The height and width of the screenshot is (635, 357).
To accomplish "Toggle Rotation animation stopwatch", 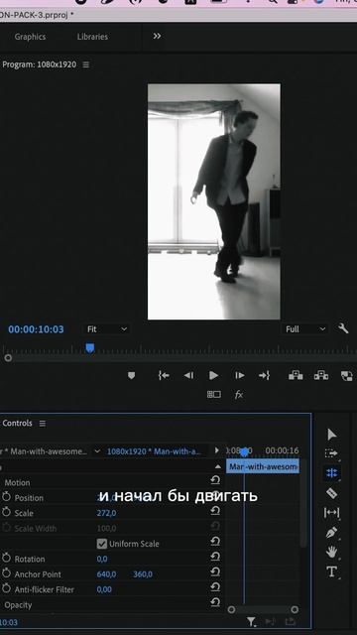I will (x=6, y=559).
